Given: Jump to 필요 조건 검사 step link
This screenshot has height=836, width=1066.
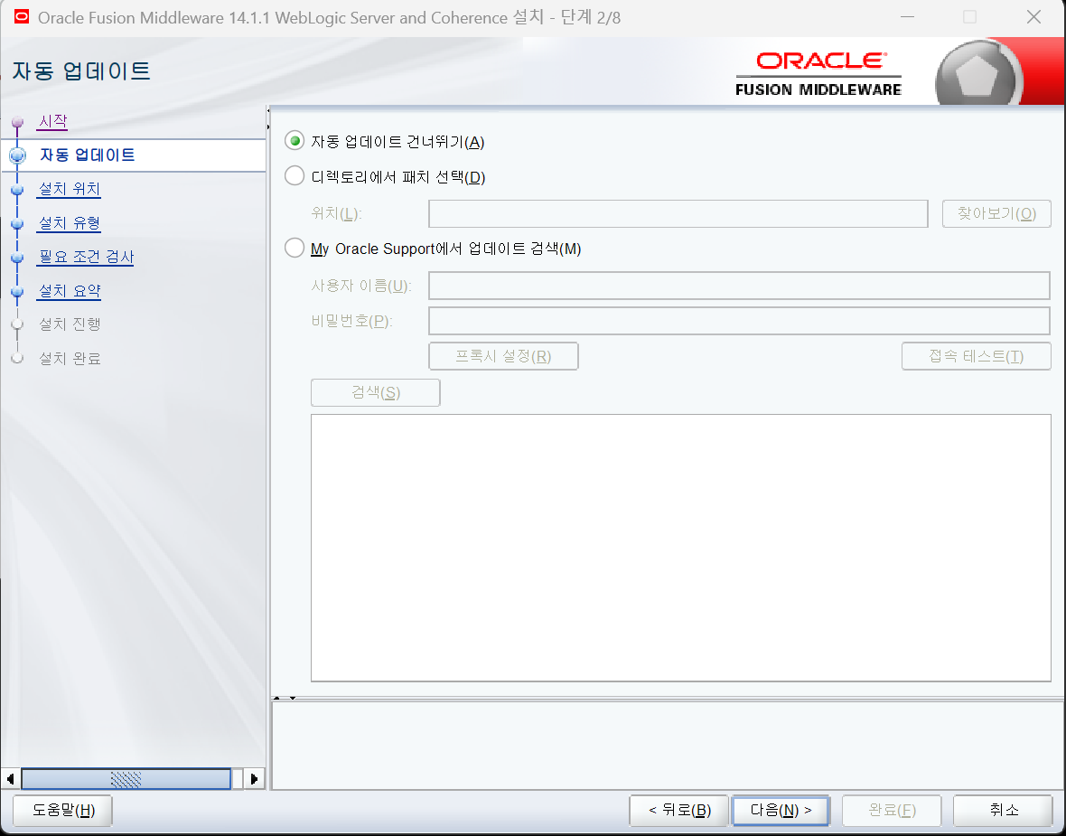Looking at the screenshot, I should [87, 257].
